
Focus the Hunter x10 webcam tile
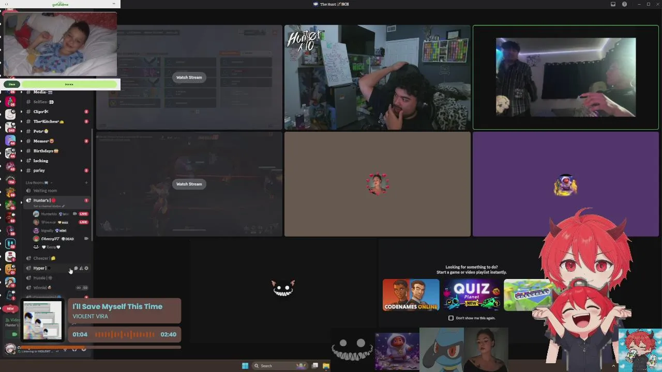click(378, 78)
